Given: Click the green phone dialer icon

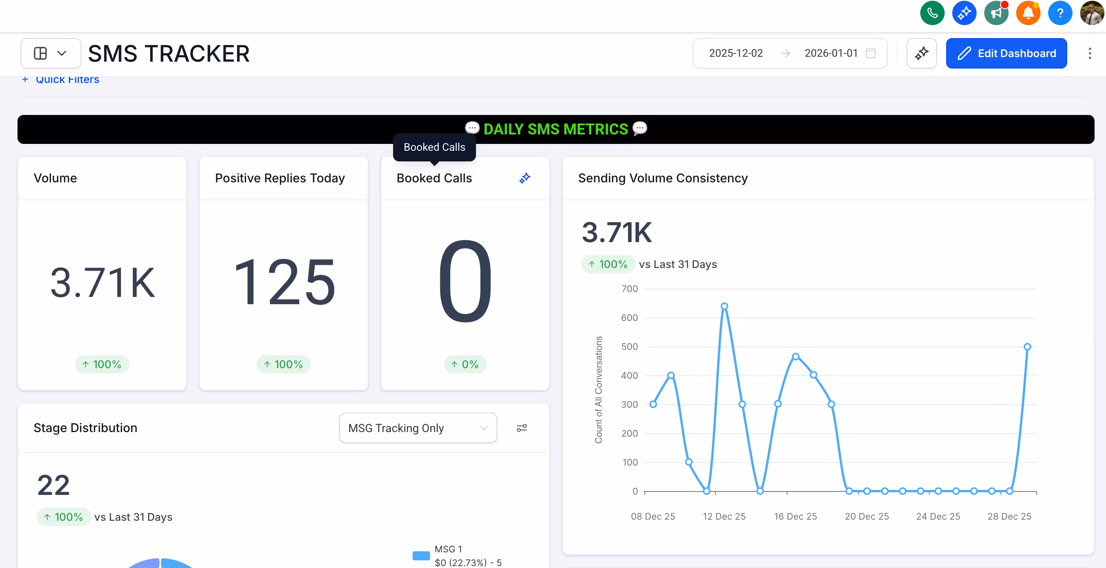Looking at the screenshot, I should pyautogui.click(x=932, y=13).
